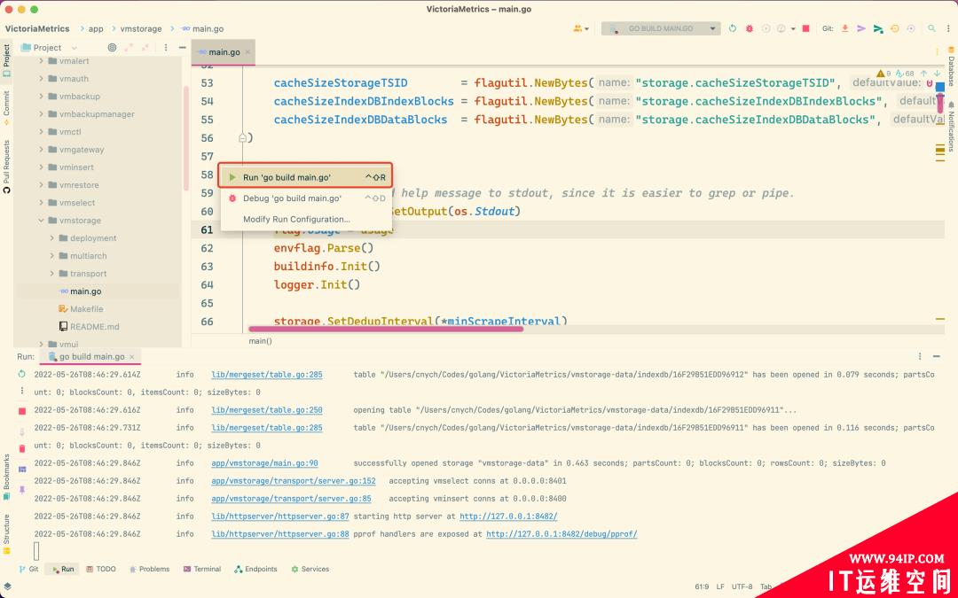Image resolution: width=958 pixels, height=598 pixels.
Task: Select Debug 'go build main.go' menu item
Action: point(305,198)
